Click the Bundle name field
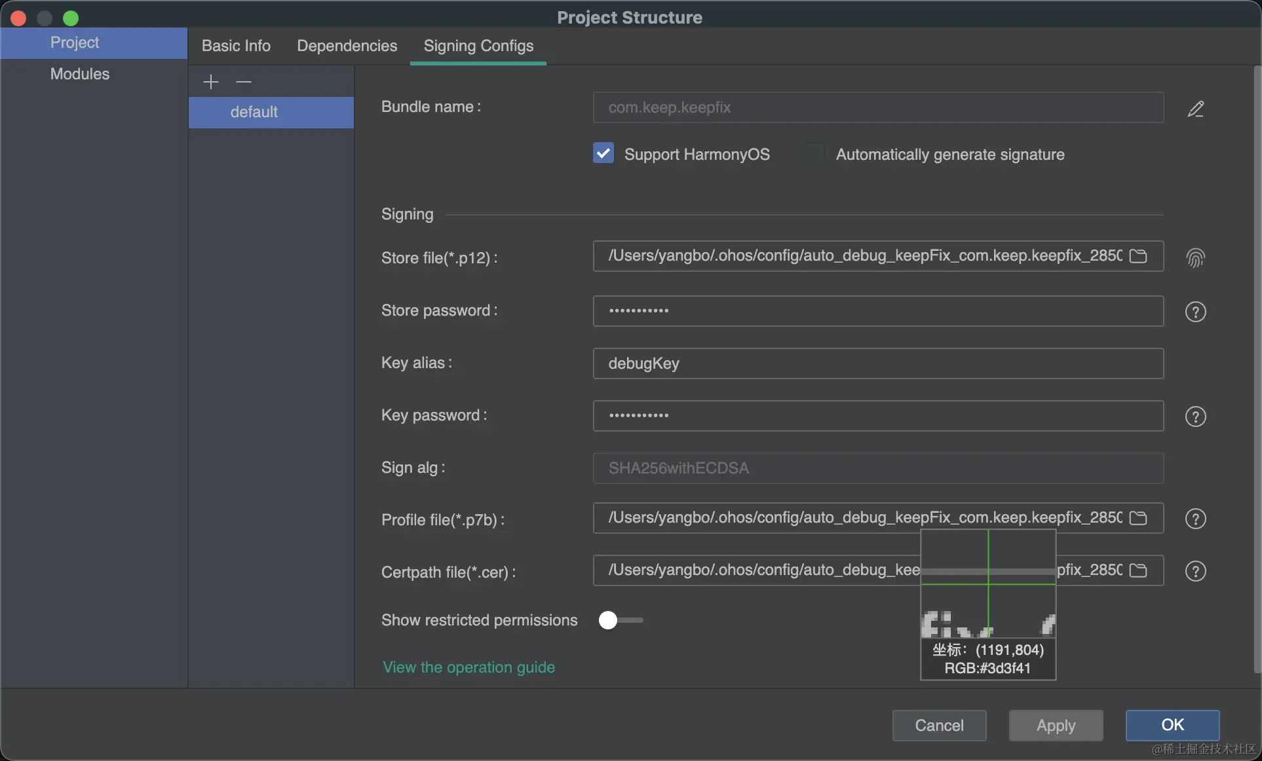Screen dimensions: 1262x761 click(x=878, y=107)
